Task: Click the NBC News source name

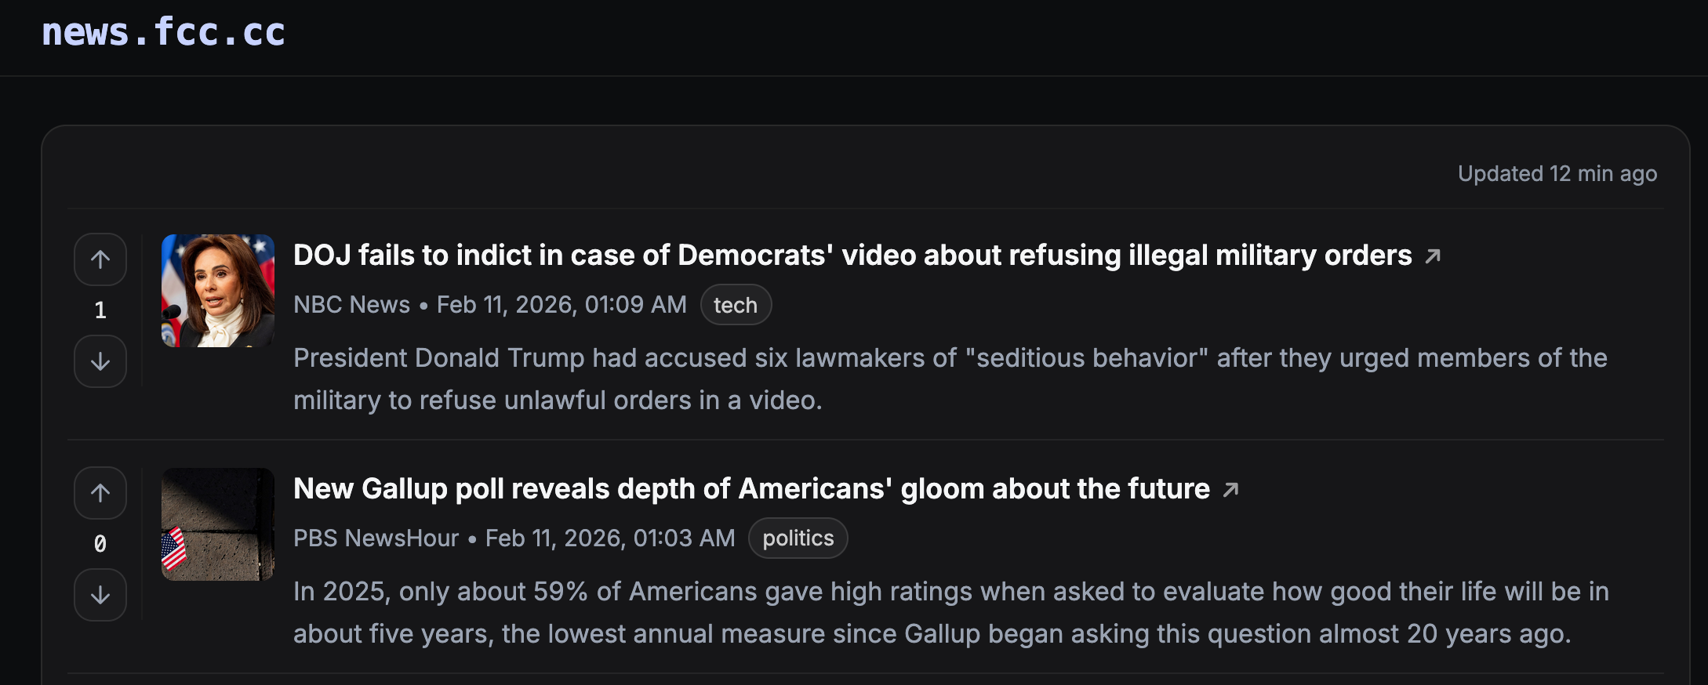Action: (x=351, y=305)
